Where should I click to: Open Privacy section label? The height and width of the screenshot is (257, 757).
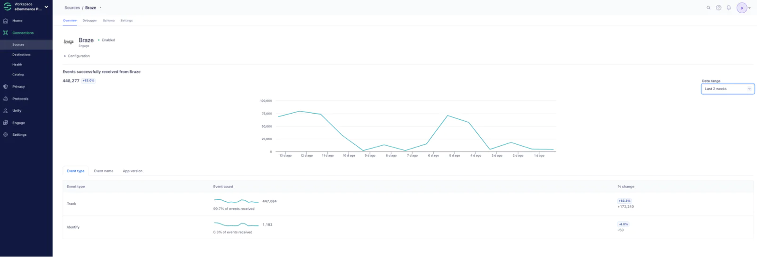click(x=18, y=87)
